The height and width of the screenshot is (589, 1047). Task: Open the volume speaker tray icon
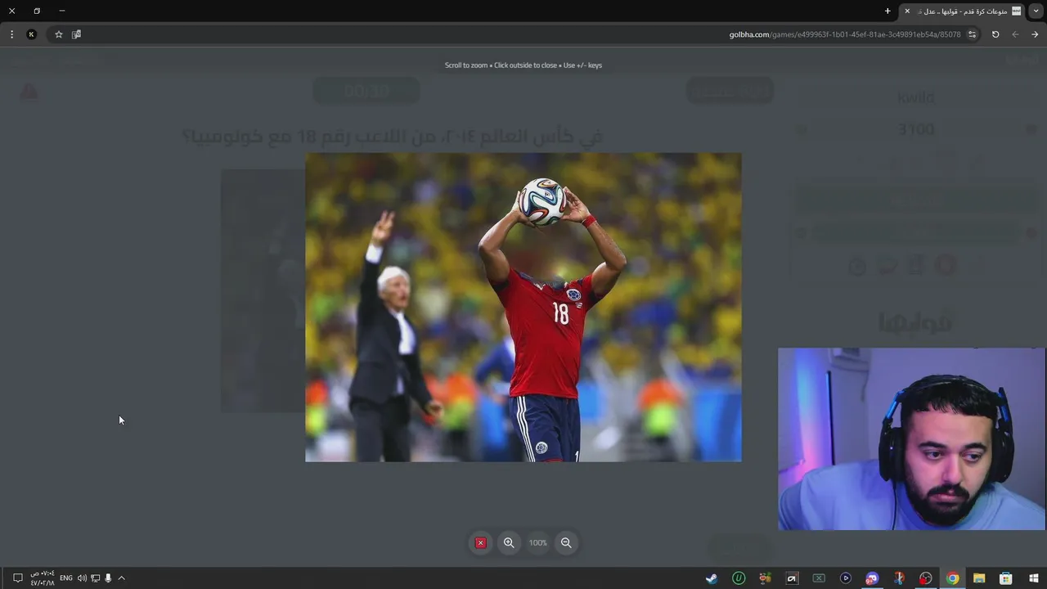82,578
